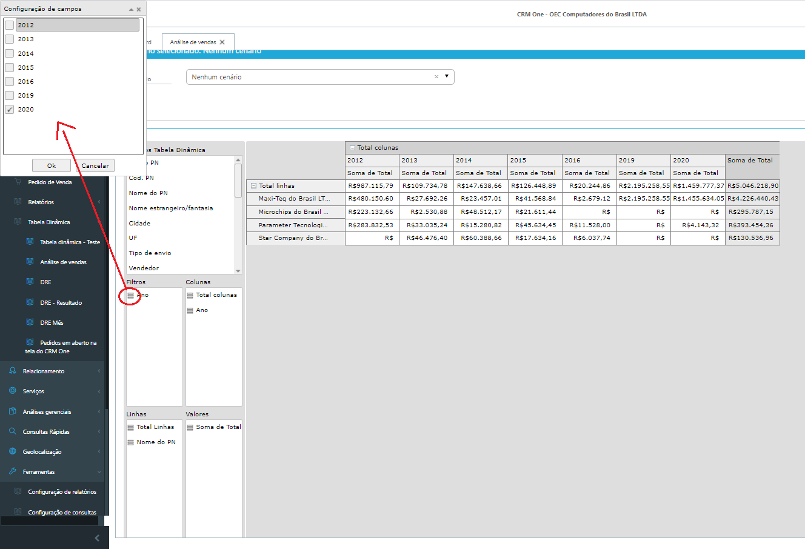Click the Relacionamento headset icon

click(x=13, y=371)
